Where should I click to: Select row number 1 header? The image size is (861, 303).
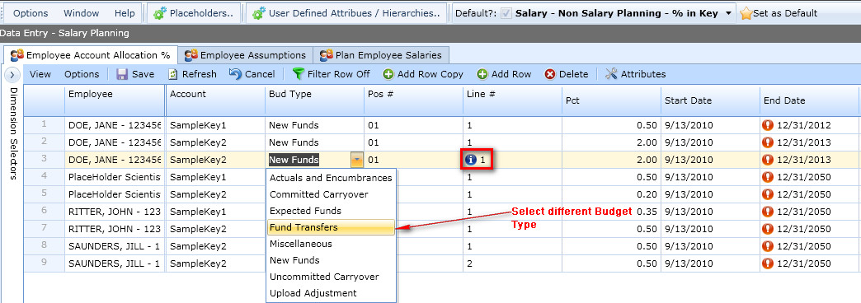(x=44, y=125)
